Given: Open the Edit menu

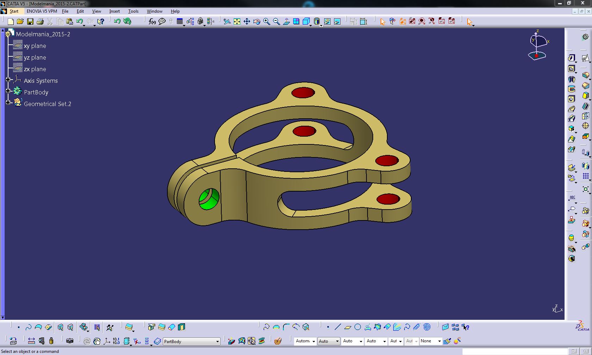Looking at the screenshot, I should coord(80,11).
